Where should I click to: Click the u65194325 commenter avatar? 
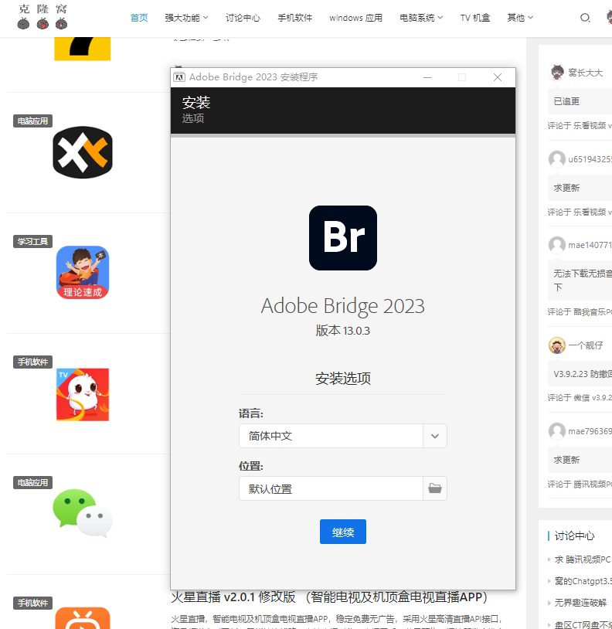coord(556,159)
